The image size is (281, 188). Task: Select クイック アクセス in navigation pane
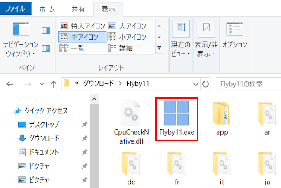point(41,111)
